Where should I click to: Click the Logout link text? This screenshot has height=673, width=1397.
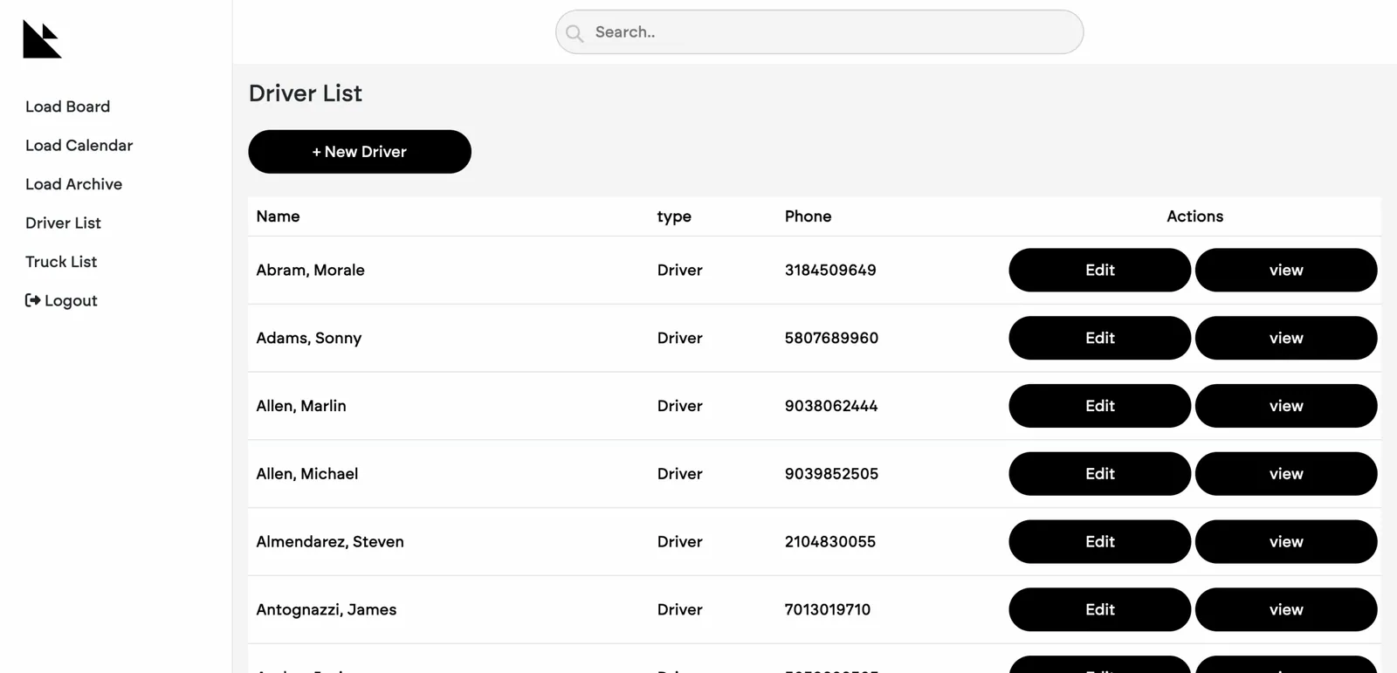pyautogui.click(x=71, y=300)
